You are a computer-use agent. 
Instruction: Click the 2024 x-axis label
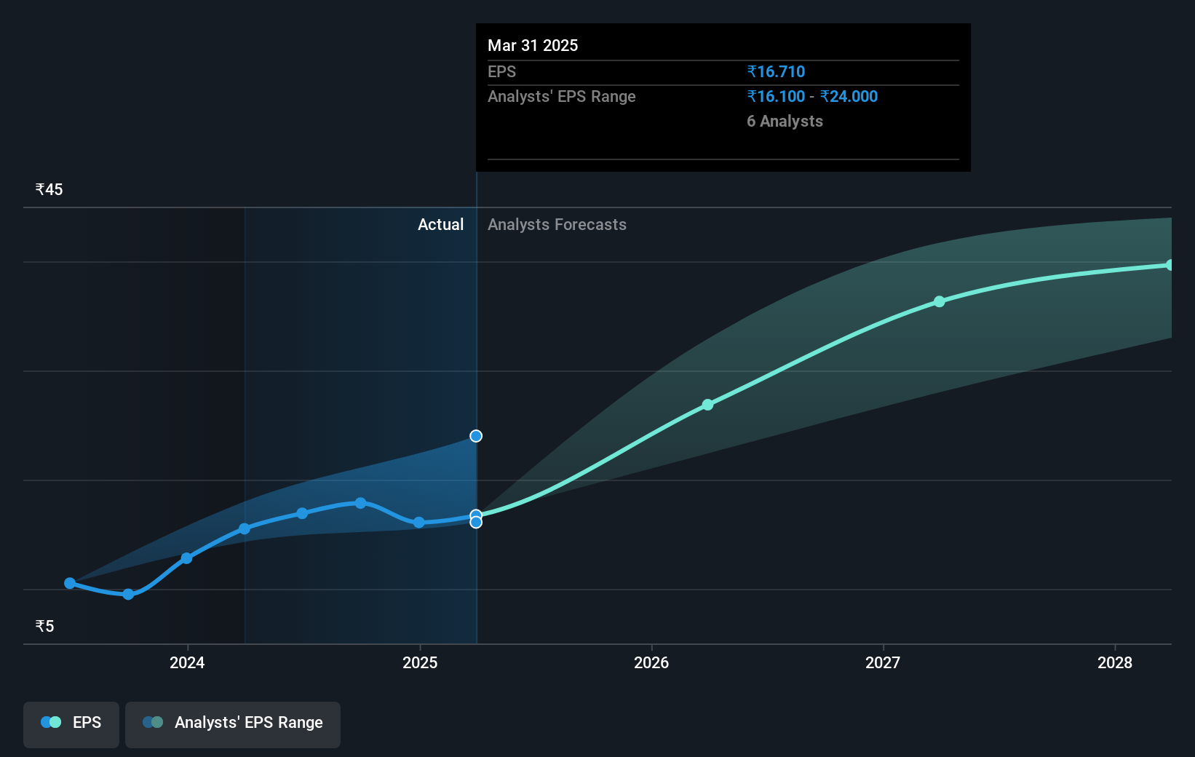187,663
